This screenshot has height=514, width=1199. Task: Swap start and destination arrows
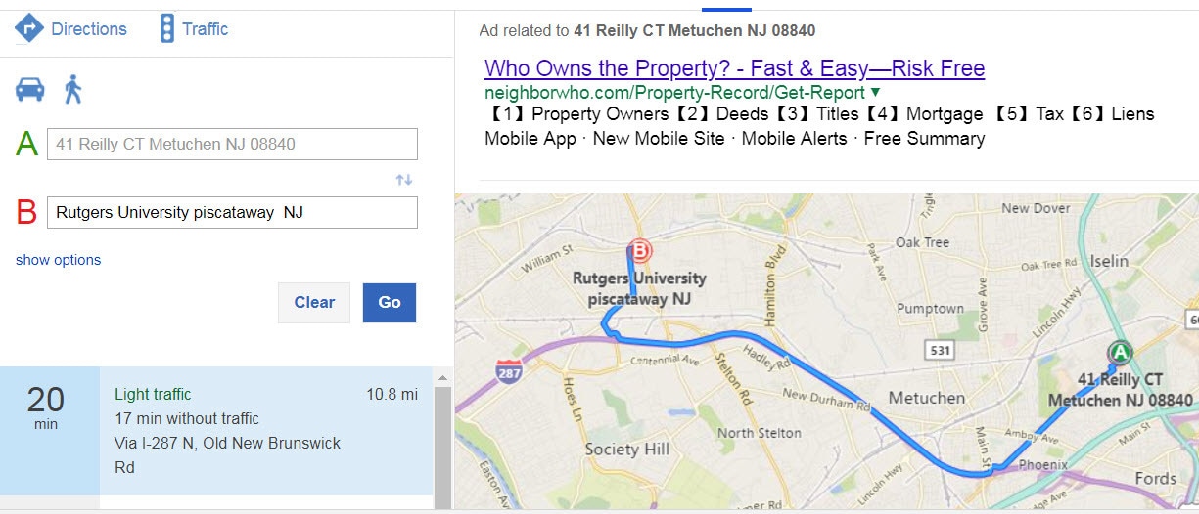coord(404,180)
